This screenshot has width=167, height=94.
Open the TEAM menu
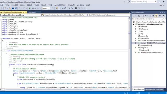click(x=37, y=5)
